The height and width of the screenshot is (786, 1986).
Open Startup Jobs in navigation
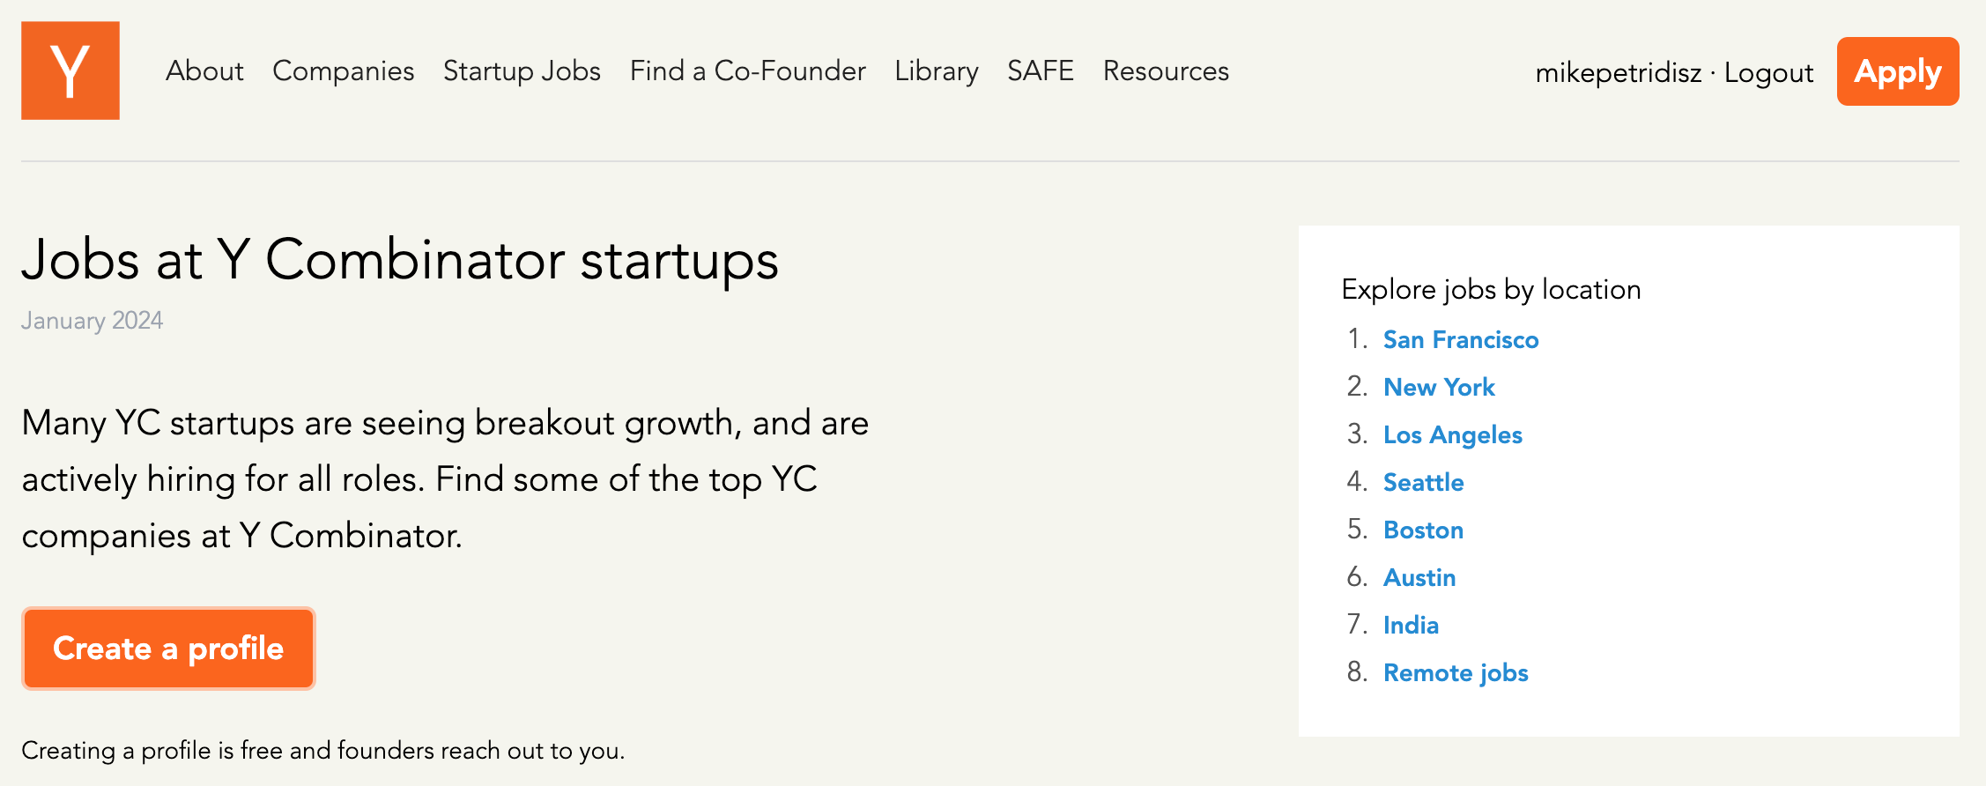click(x=522, y=70)
